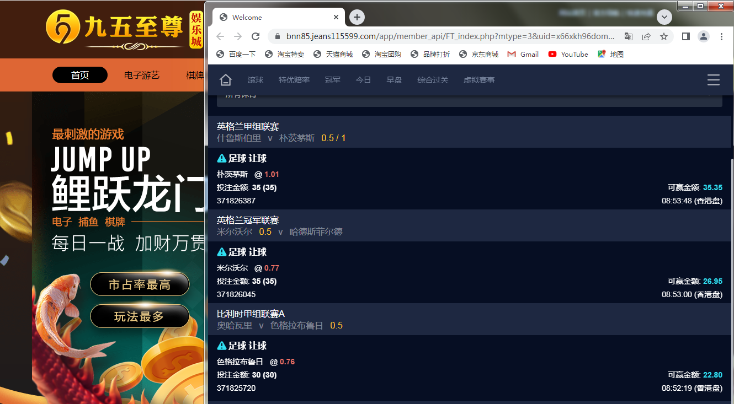Viewport: 734px width, 404px height.
Task: Select 今日 in betting navigation
Action: point(363,80)
